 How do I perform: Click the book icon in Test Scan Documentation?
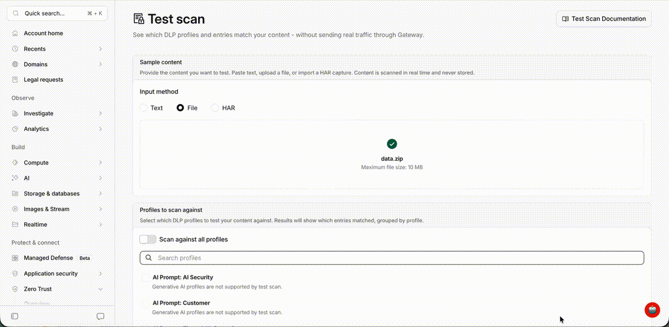[x=565, y=19]
